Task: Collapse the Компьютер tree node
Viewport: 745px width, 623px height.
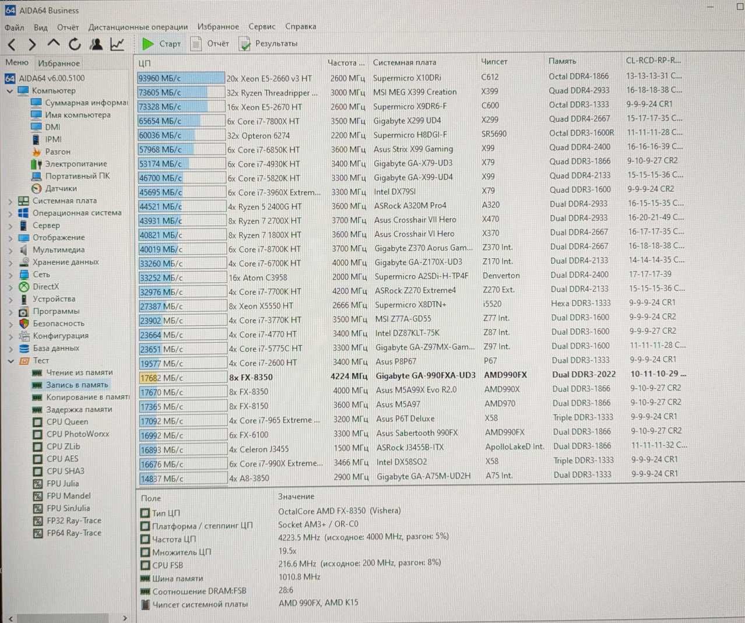Action: click(x=9, y=91)
